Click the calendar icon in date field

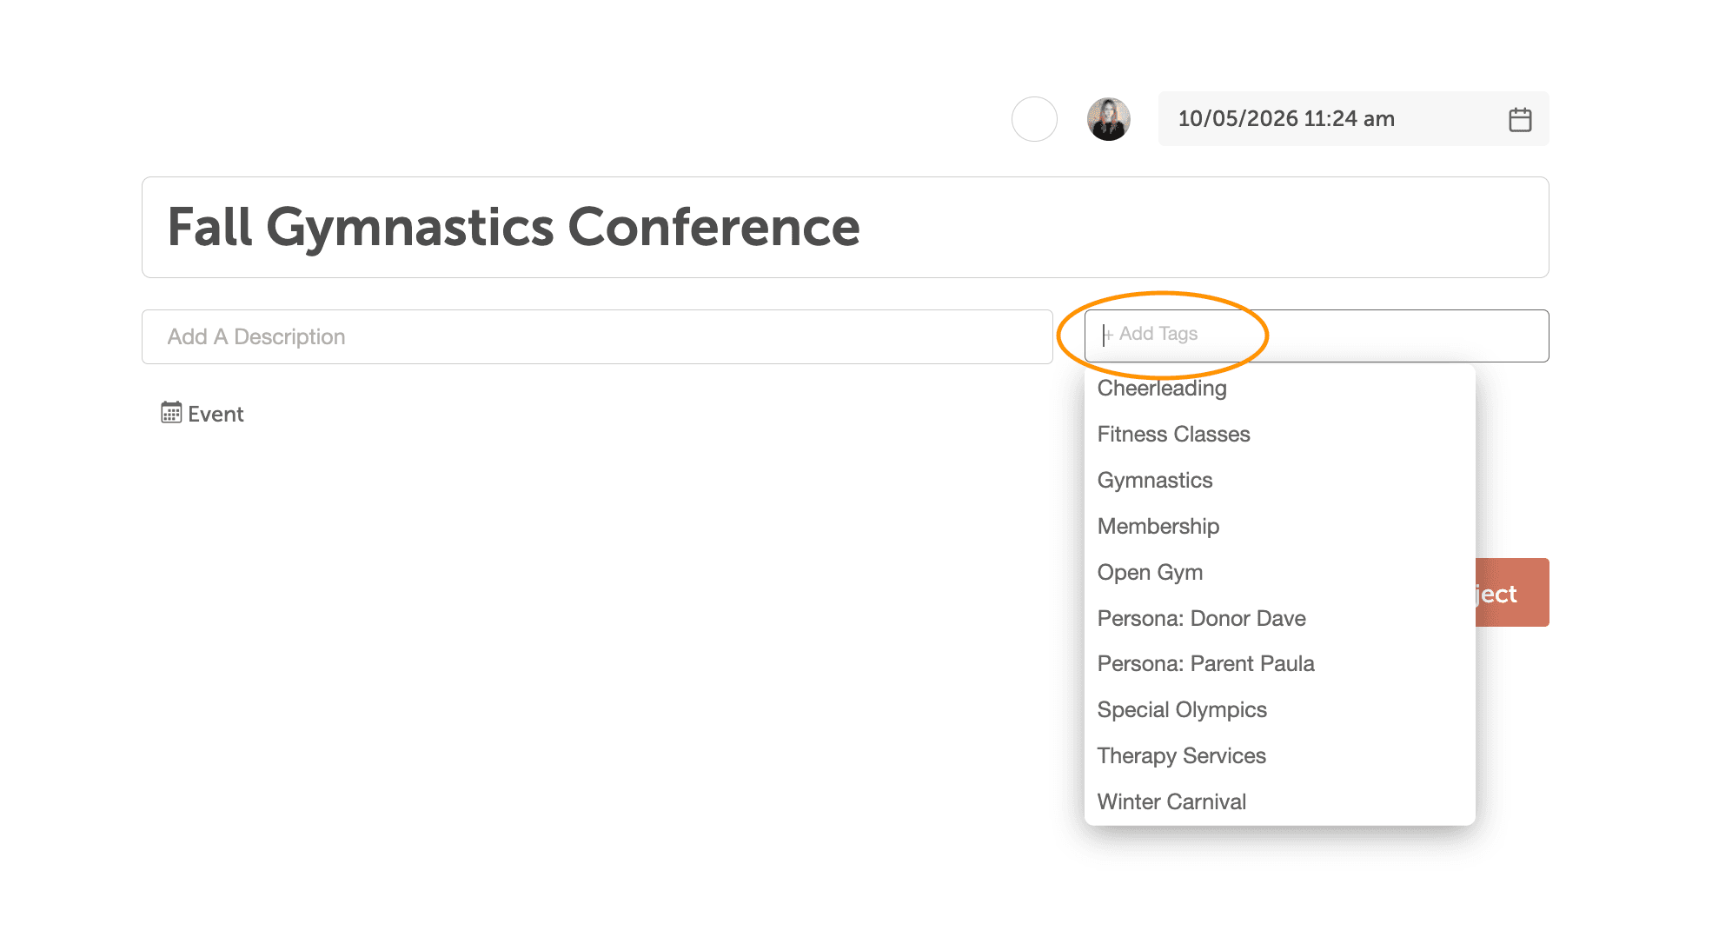point(1520,119)
